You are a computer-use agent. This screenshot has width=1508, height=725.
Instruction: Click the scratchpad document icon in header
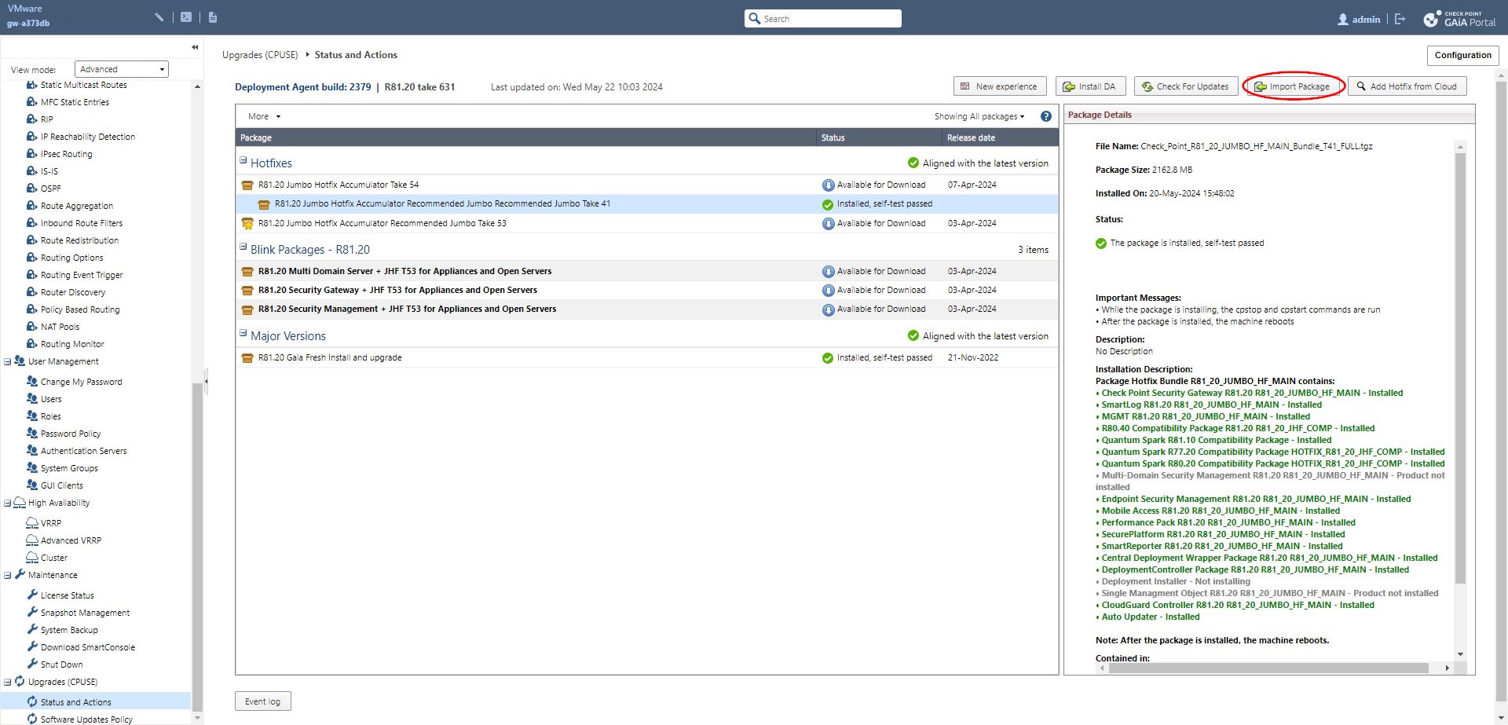[x=213, y=16]
